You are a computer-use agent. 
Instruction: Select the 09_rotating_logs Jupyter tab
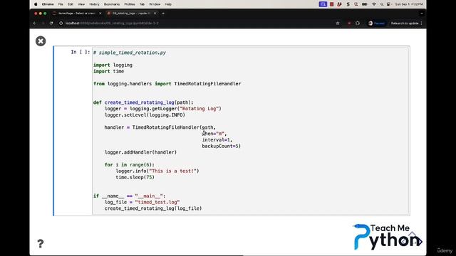131,14
